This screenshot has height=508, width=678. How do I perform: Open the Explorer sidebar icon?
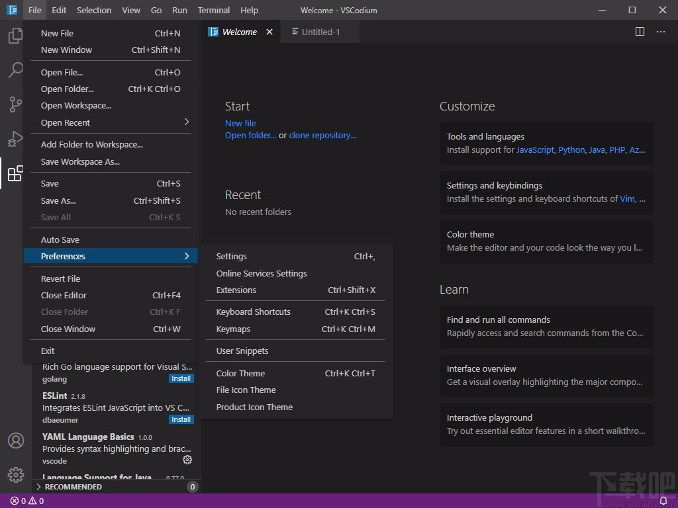15,36
